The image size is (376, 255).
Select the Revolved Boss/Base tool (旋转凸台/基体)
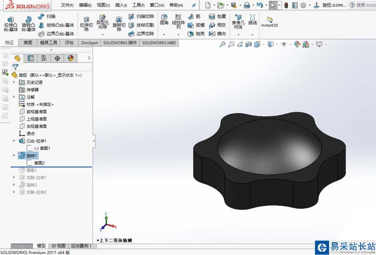(28, 24)
